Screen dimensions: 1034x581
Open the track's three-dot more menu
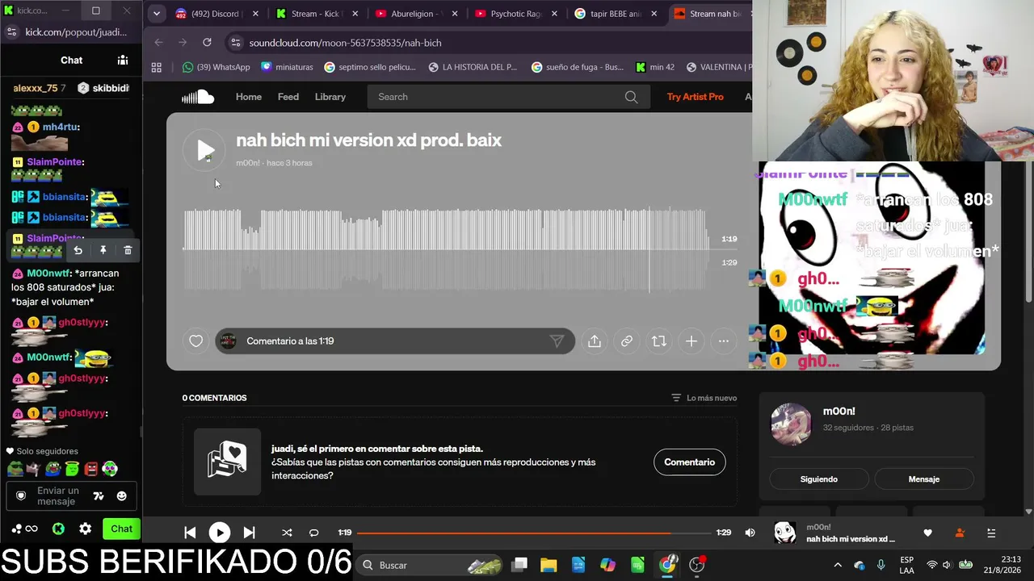click(x=724, y=341)
